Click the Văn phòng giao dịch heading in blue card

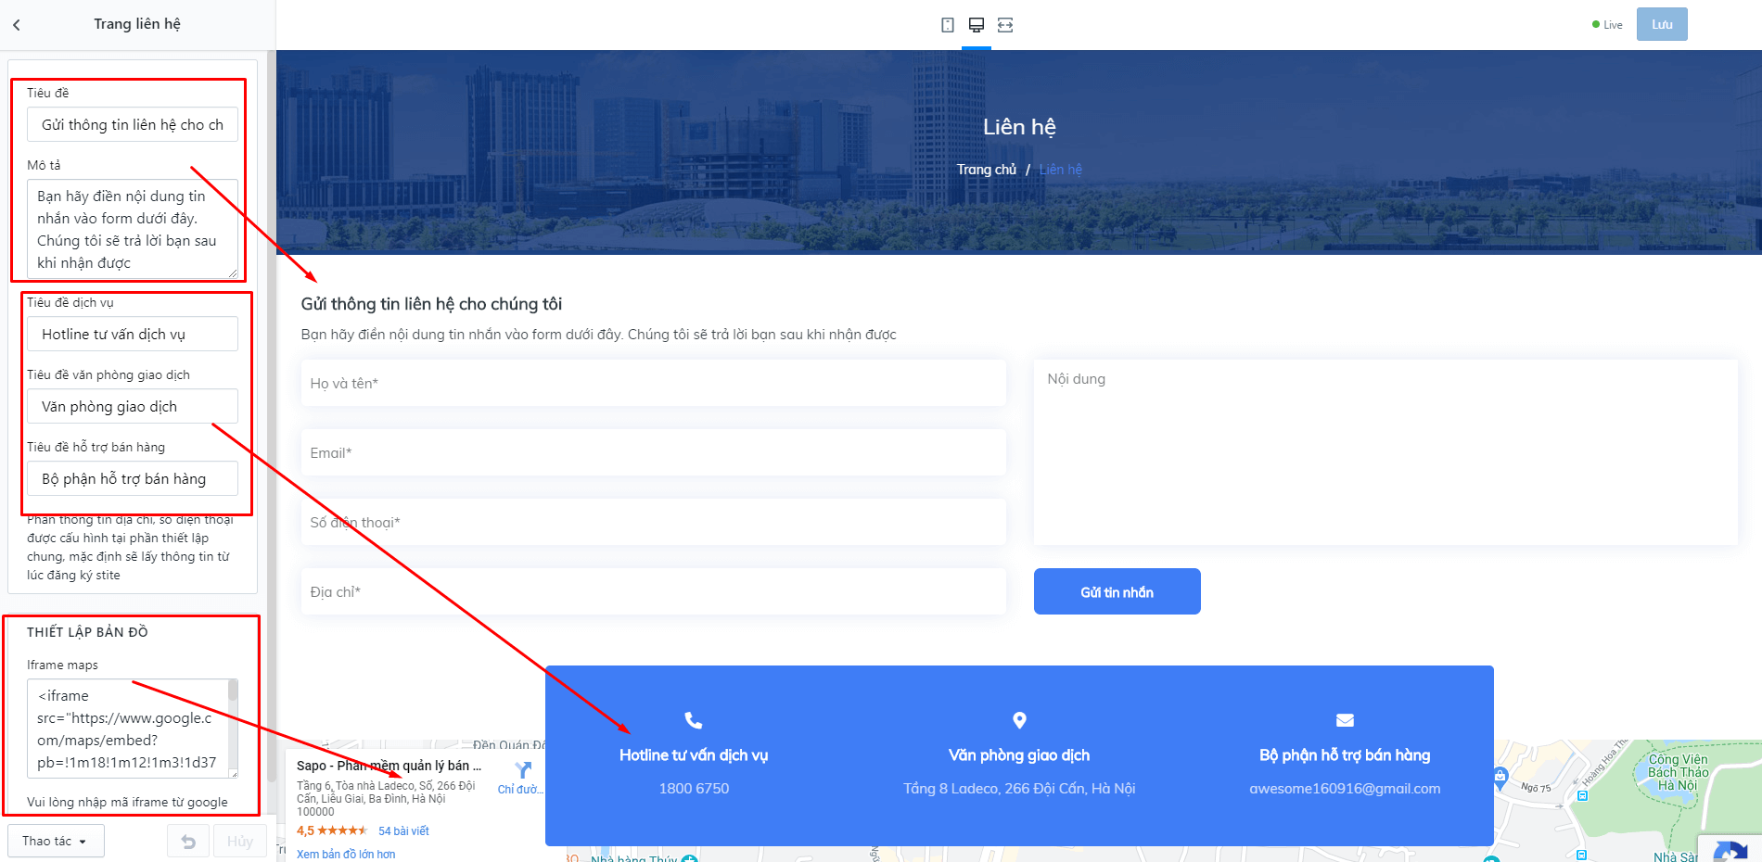point(1019,755)
